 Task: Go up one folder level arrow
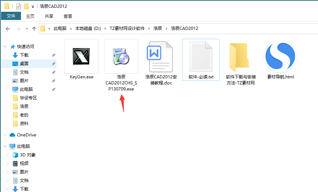[34, 29]
